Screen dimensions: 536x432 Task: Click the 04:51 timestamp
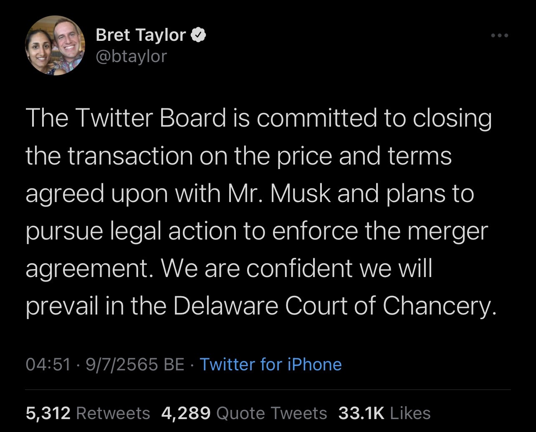click(48, 365)
